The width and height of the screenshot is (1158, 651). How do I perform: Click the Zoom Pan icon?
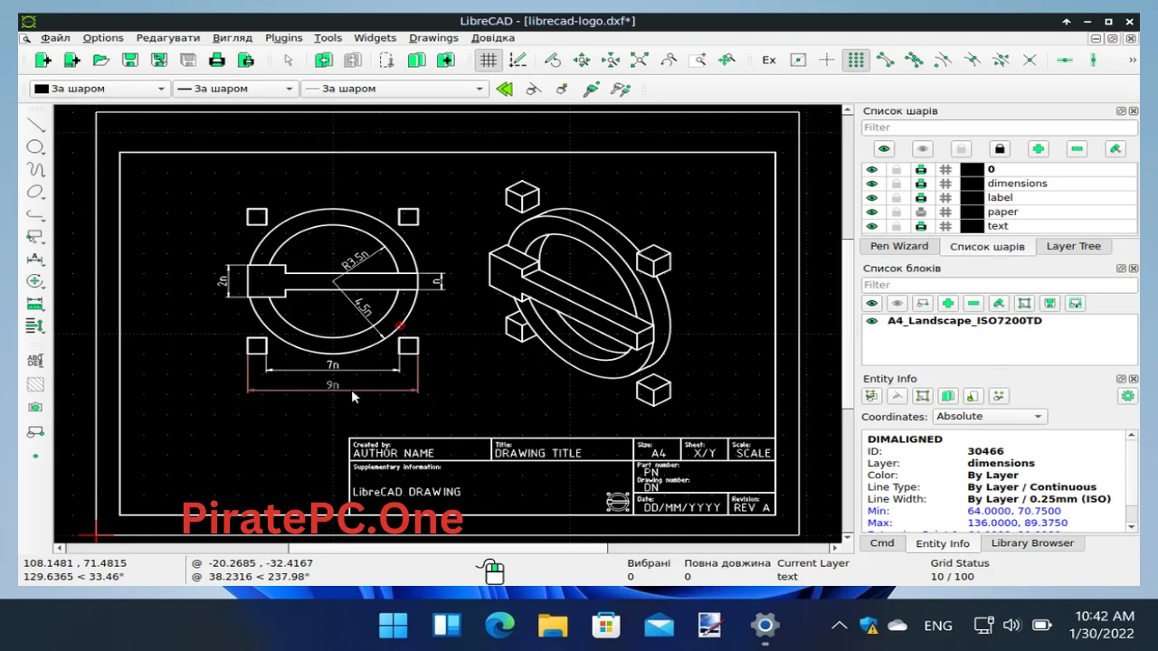click(726, 60)
